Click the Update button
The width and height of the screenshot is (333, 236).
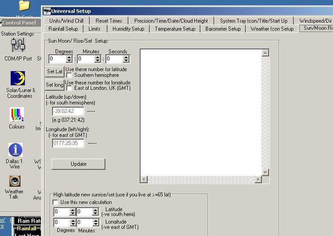pos(78,164)
